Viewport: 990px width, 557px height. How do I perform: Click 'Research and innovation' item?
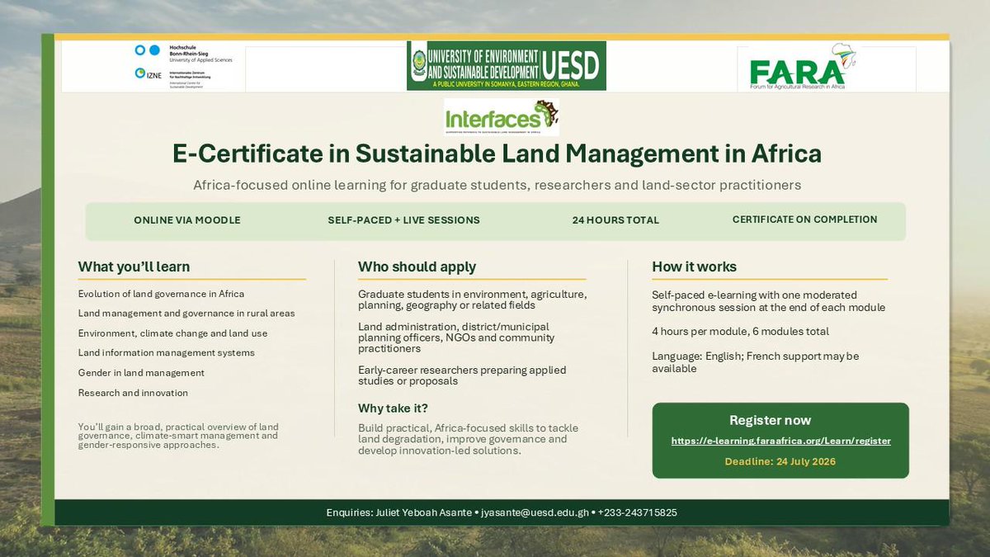tap(133, 393)
